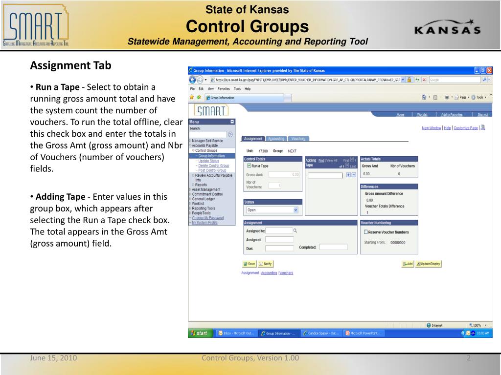Viewport: 501px width, 375px height.
Task: Check Reserve Voucher Numbers checkbox
Action: click(366, 232)
